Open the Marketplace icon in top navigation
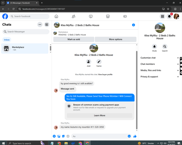This screenshot has height=145, width=182. tap(108, 16)
